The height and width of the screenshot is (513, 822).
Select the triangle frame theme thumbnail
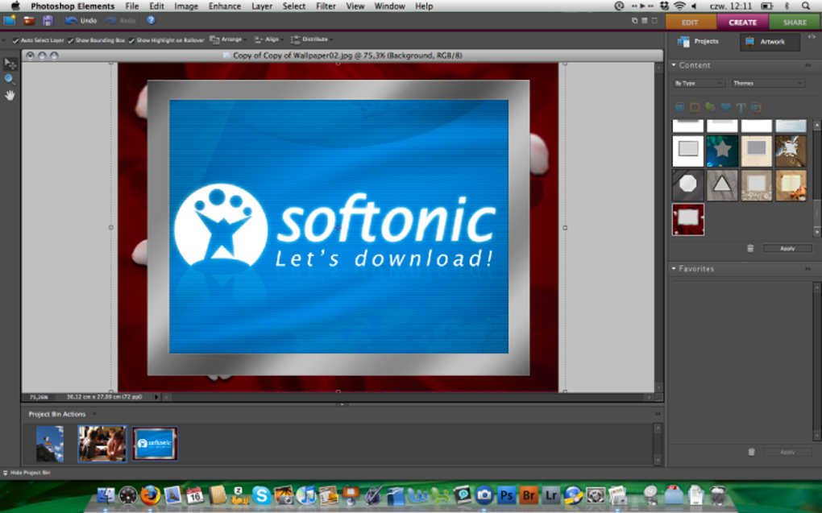pos(722,185)
